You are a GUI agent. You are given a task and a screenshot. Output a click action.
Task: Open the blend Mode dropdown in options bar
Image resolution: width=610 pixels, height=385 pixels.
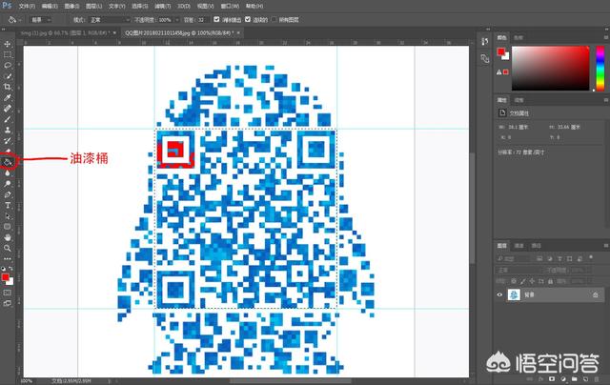tap(109, 19)
